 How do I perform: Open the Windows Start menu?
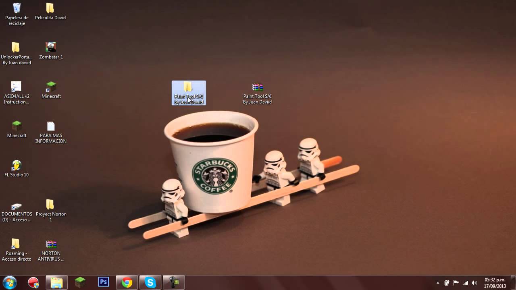(9, 282)
